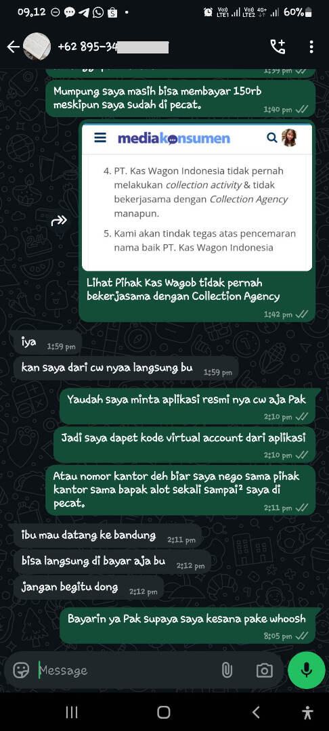Select the 'Bayarin ya Pak' whoosh message
Image resolution: width=329 pixels, height=731 pixels.
[x=188, y=625]
